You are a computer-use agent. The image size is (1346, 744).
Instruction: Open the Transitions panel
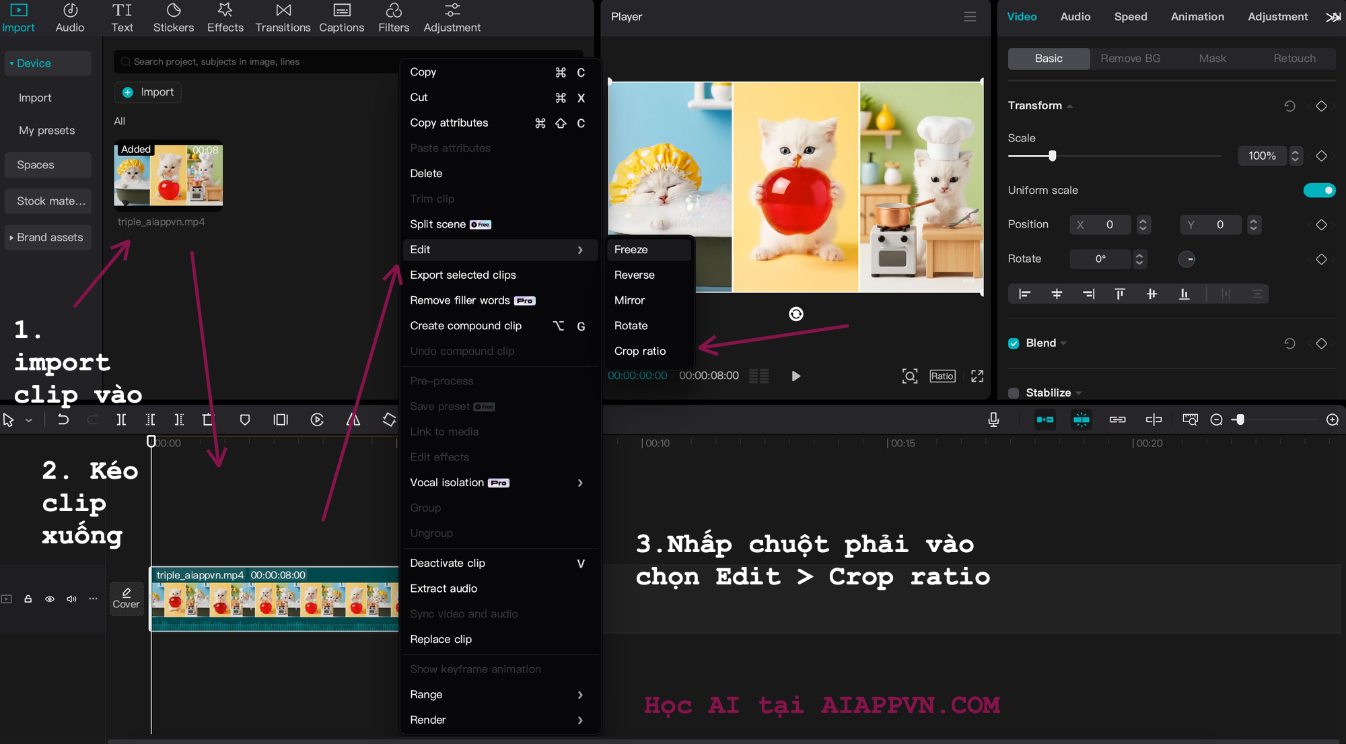283,18
